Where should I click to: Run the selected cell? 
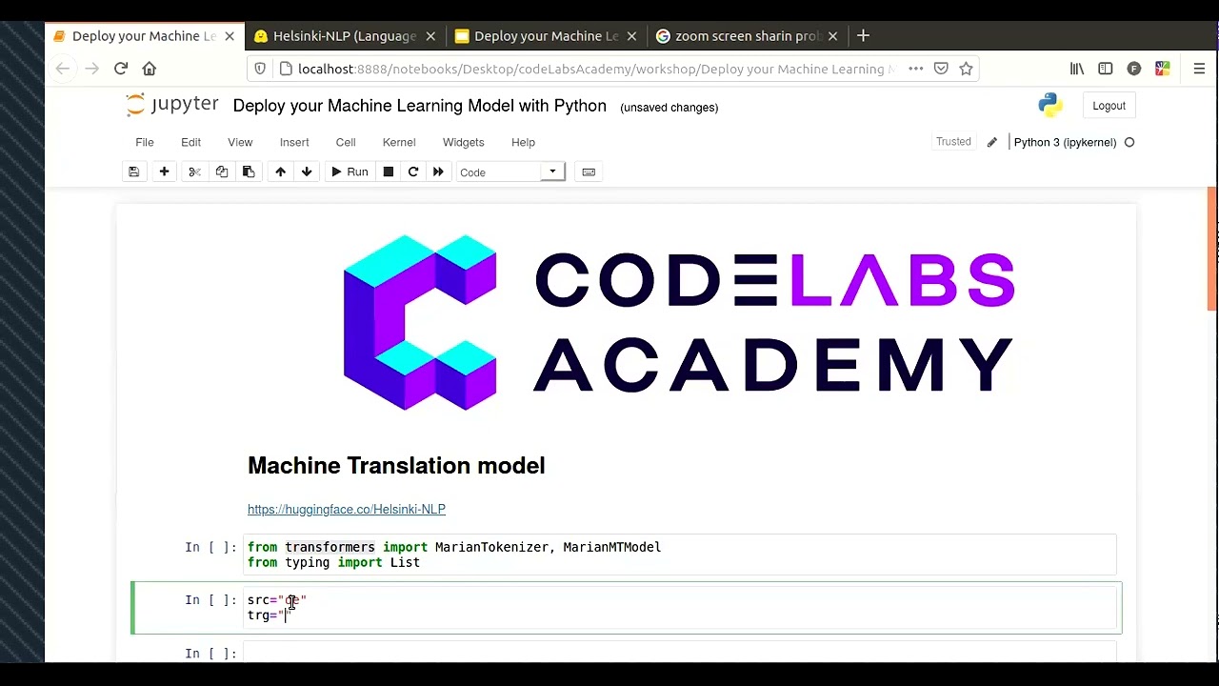349,171
